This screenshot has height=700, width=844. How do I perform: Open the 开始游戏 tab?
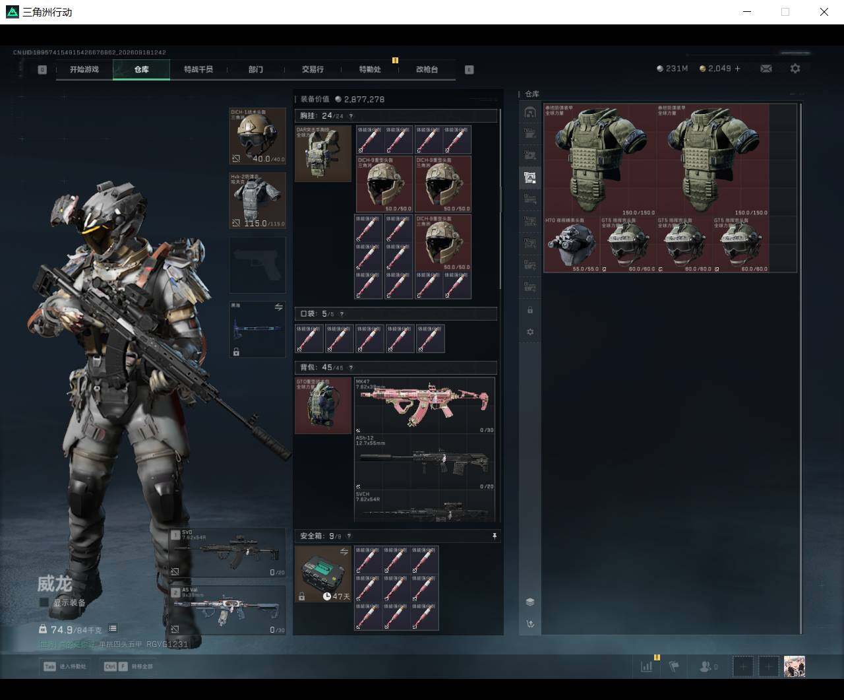[84, 69]
